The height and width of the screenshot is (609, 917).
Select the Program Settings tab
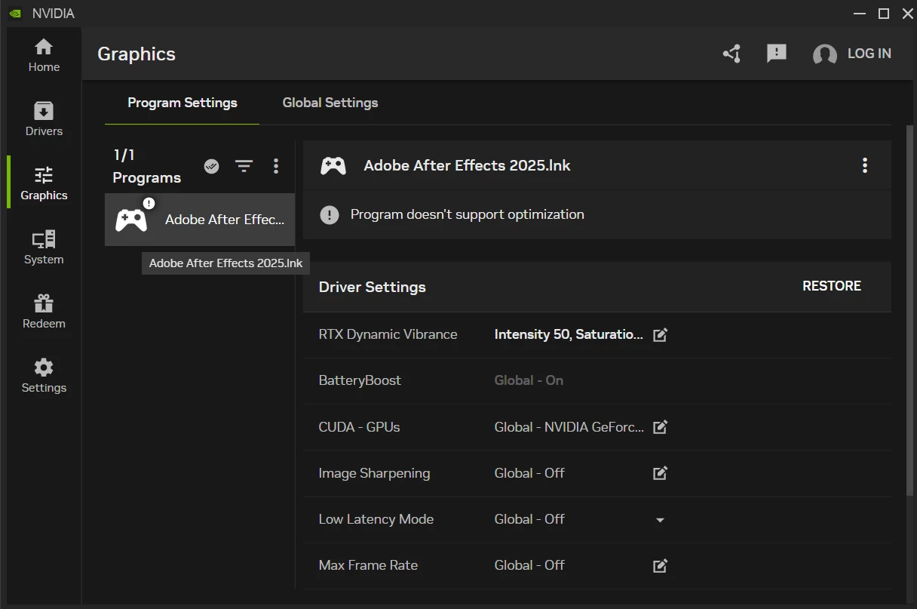[x=182, y=103]
